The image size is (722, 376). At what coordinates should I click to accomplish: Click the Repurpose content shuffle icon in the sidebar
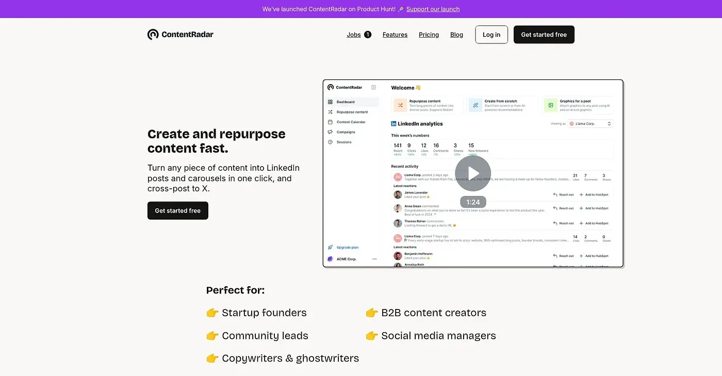[330, 112]
